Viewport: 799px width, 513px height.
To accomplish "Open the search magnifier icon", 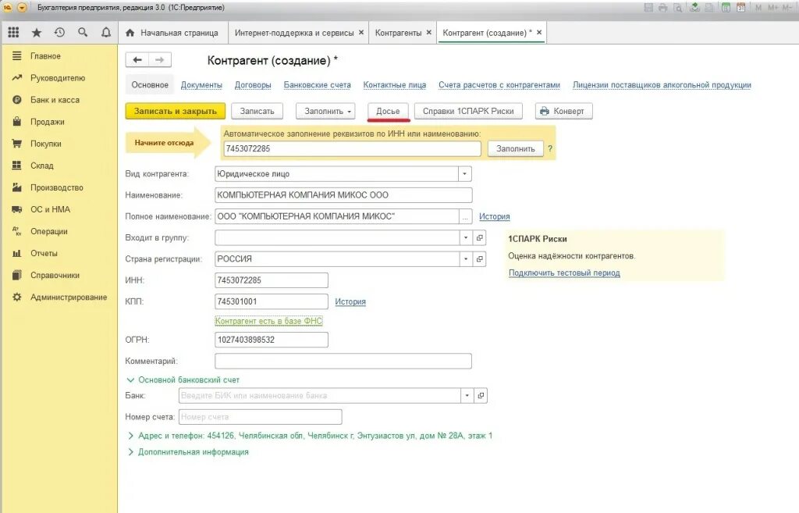I will coord(83,33).
